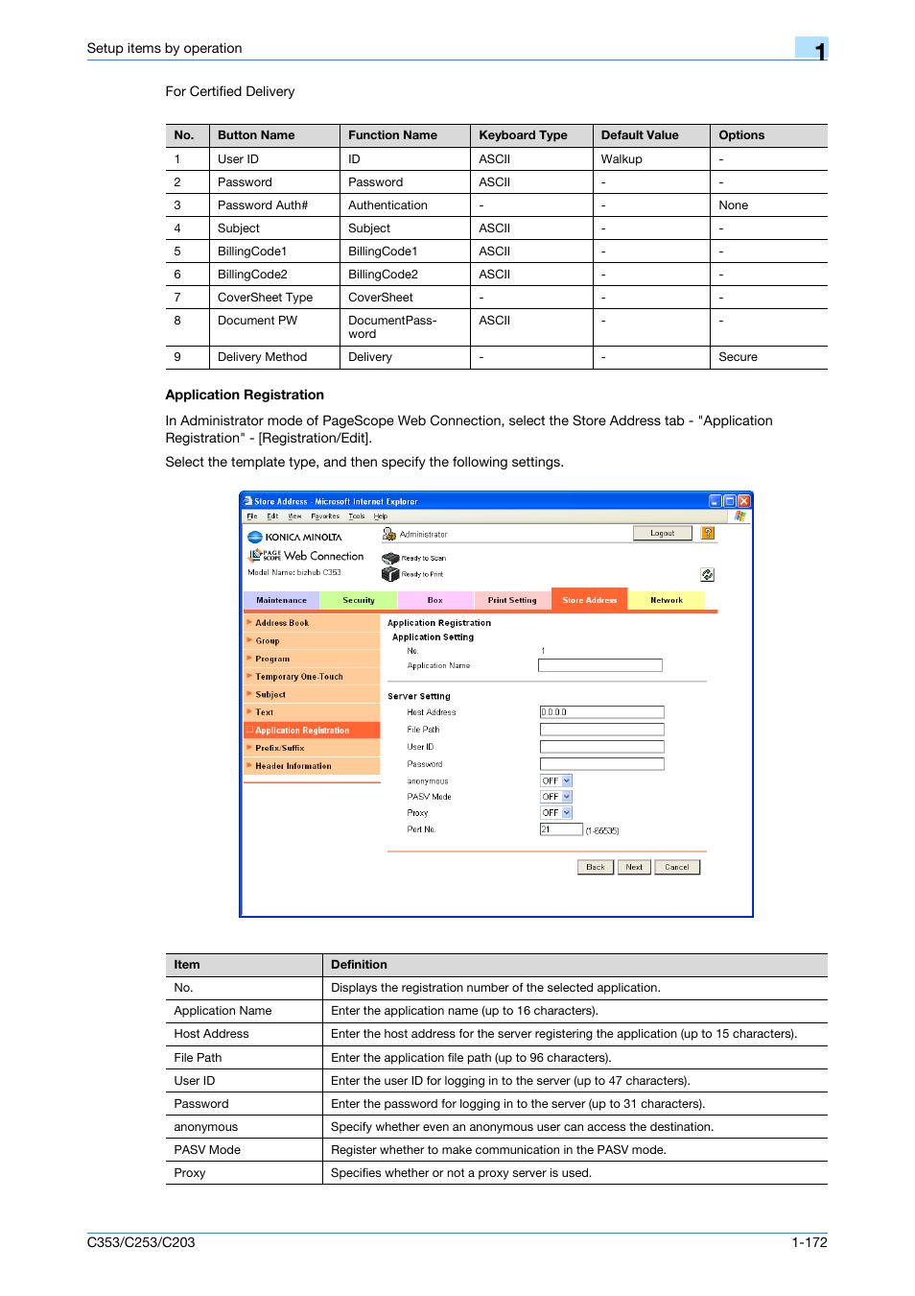Viewport: 915px width, 1296px height.
Task: Open the Favorites menu
Action: [325, 516]
